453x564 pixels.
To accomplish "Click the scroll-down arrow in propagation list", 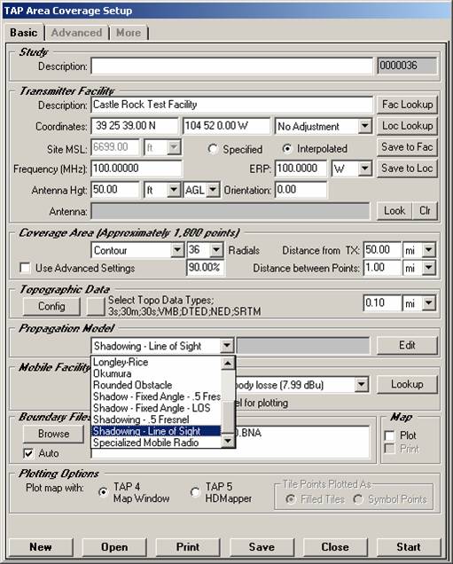I will point(228,441).
